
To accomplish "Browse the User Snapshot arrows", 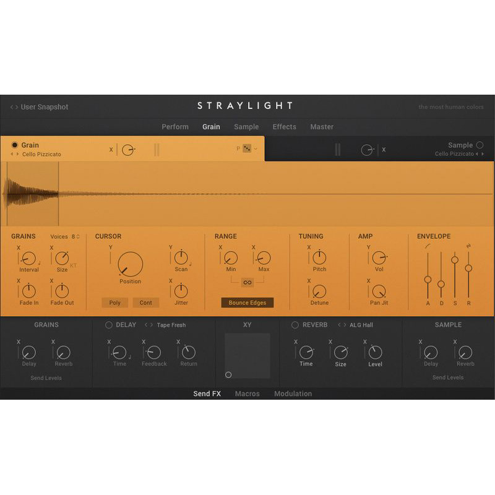I will (14, 107).
